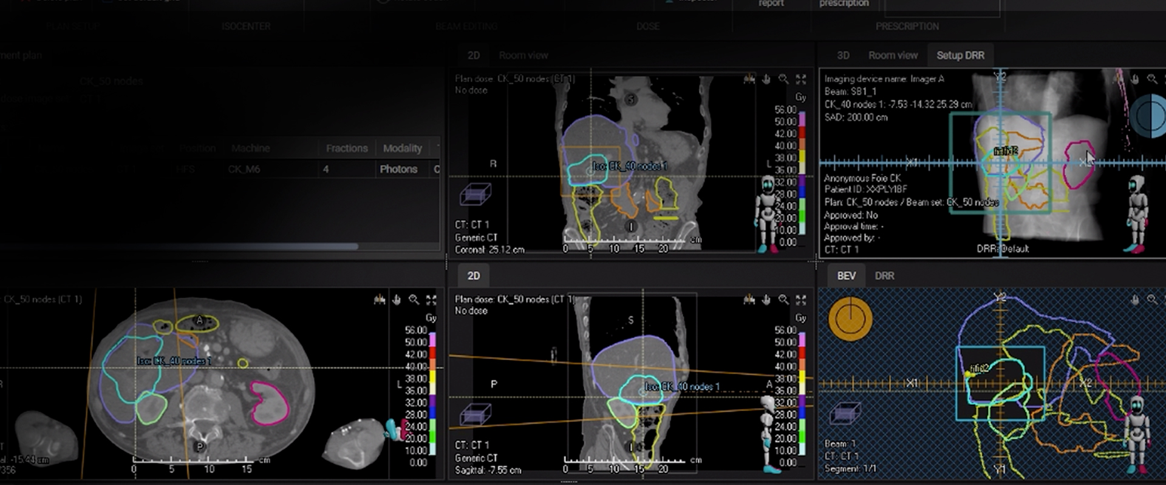Open the Room view tab next to 2D
Image resolution: width=1166 pixels, height=485 pixels.
(523, 55)
